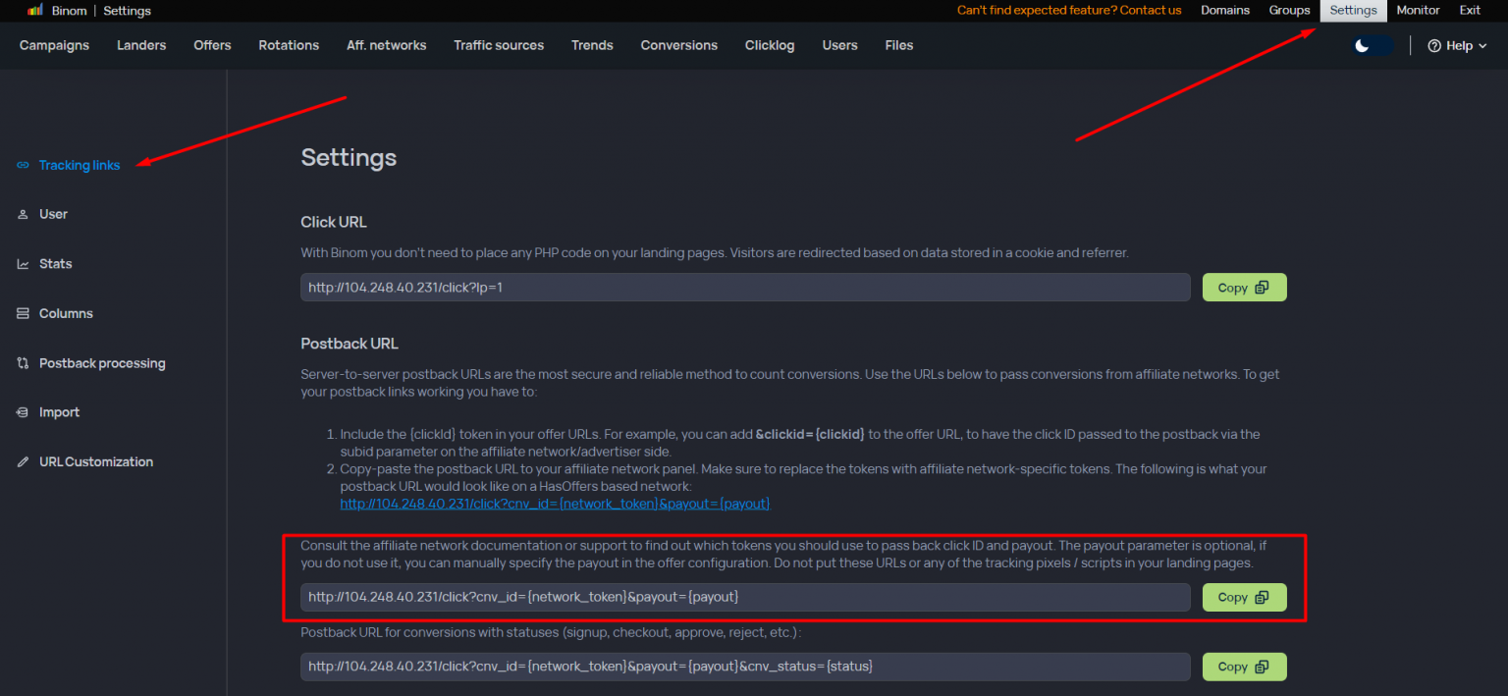The height and width of the screenshot is (696, 1508).
Task: Click the URL Customization pencil icon
Action: pyautogui.click(x=23, y=462)
